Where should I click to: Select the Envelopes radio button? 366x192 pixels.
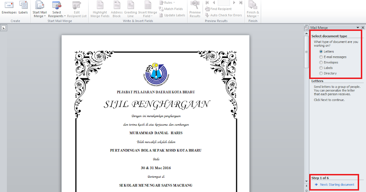click(321, 62)
